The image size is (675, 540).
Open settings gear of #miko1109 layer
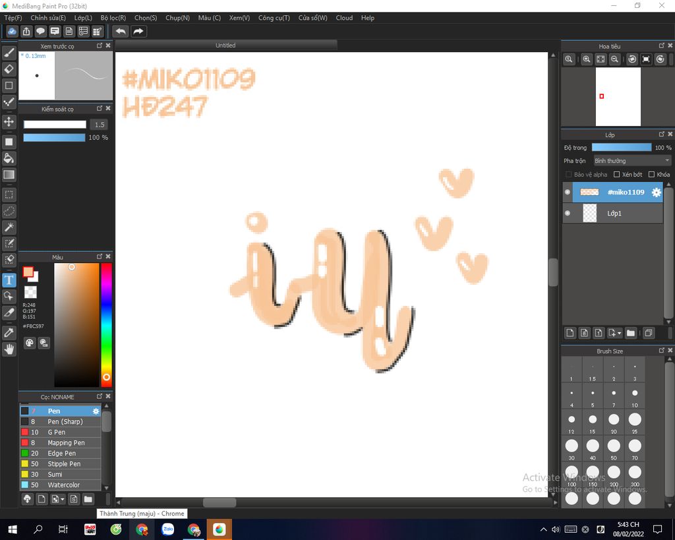(656, 192)
